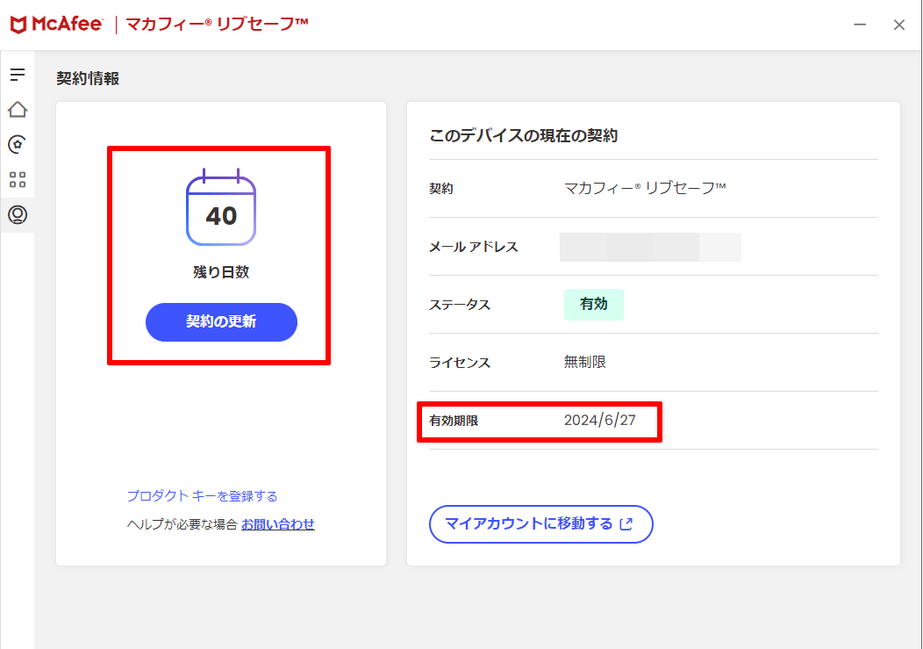Select the account profile icon in sidebar
Screen dimensions: 923x649
[18, 214]
